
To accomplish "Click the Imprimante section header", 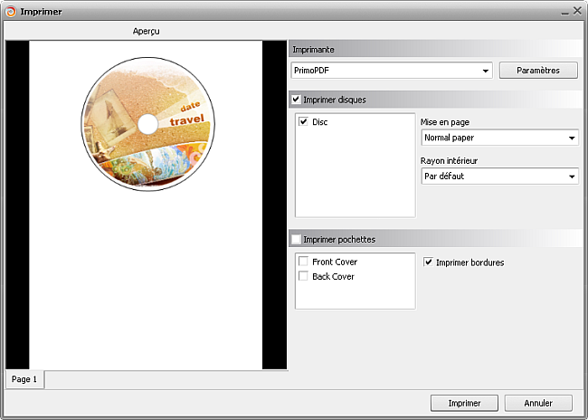I will (435, 49).
